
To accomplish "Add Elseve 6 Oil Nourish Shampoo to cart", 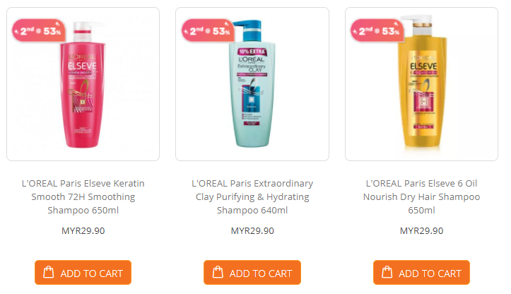I will tap(421, 273).
